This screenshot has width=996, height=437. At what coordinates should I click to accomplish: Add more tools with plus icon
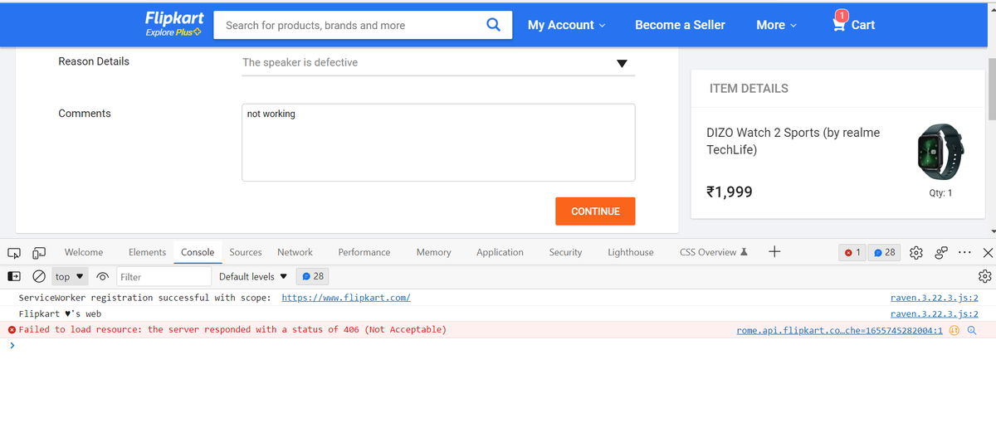pyautogui.click(x=774, y=251)
